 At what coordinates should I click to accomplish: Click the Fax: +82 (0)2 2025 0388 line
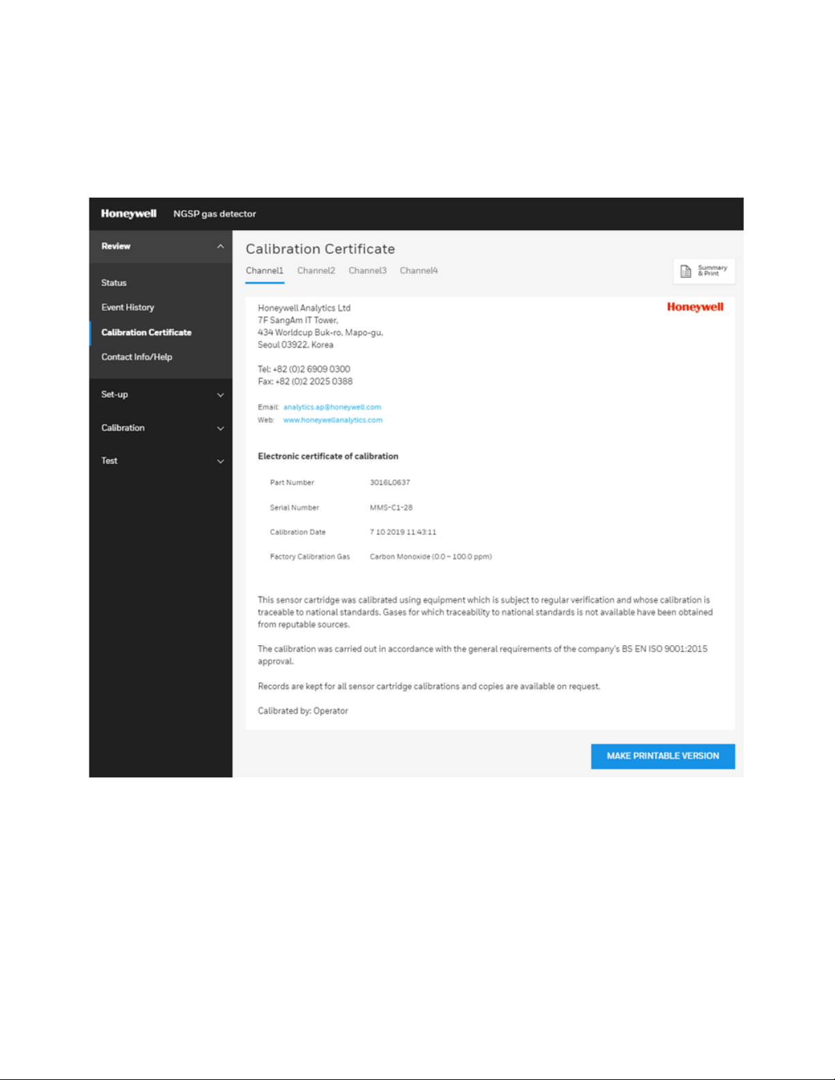pos(305,382)
